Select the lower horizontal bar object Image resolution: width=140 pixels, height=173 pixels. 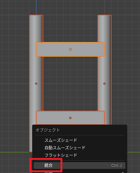pos(70,118)
